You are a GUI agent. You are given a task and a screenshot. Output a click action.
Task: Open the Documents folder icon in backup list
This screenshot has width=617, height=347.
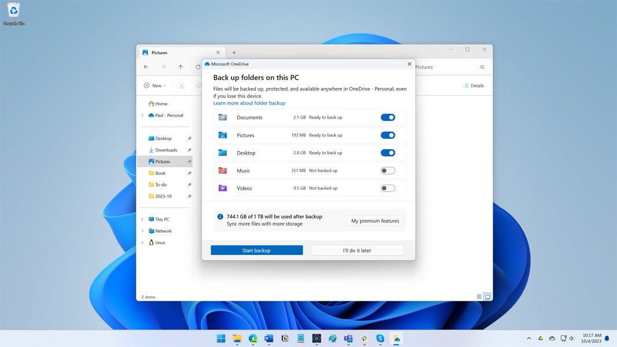pyautogui.click(x=223, y=117)
